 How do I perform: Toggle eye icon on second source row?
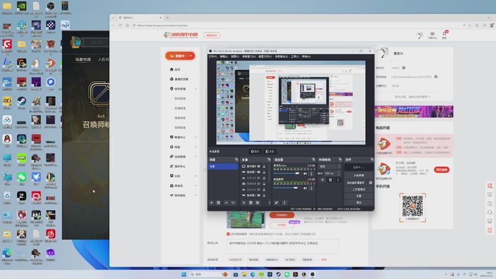pos(259,172)
